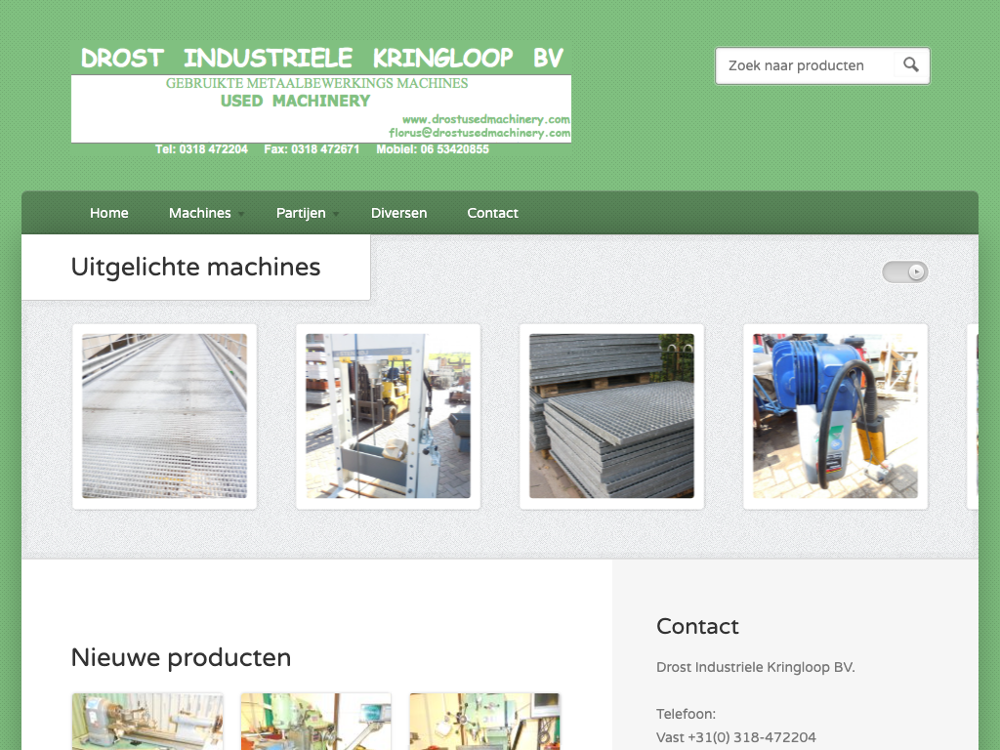Image resolution: width=1000 pixels, height=750 pixels.
Task: Expand the Partijen dropdown arrow
Action: pos(336,214)
